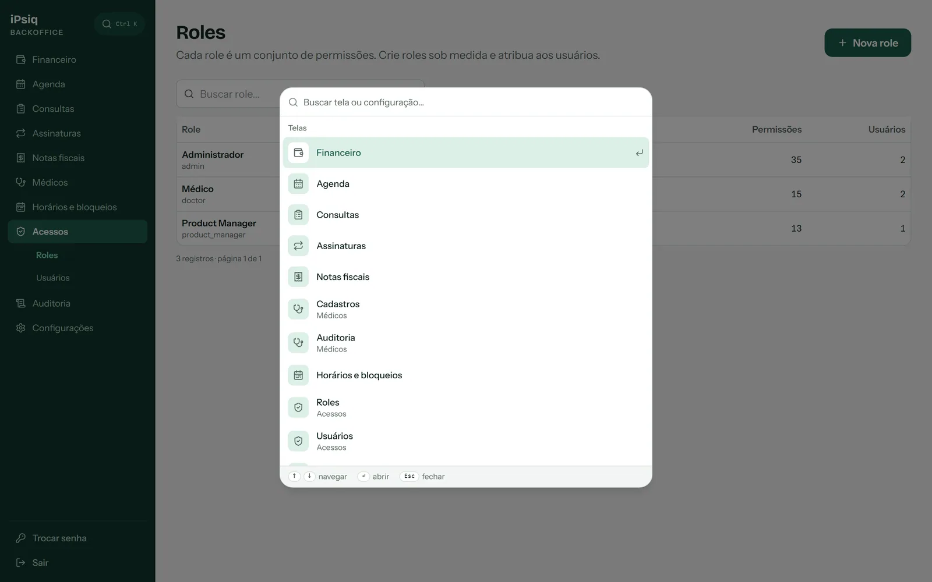Select the Roles sub-item in the sidebar
Viewport: 932px width, 582px height.
(47, 255)
